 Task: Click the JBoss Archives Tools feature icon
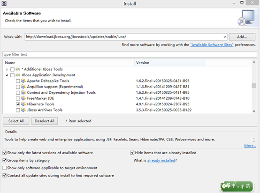point(23,110)
